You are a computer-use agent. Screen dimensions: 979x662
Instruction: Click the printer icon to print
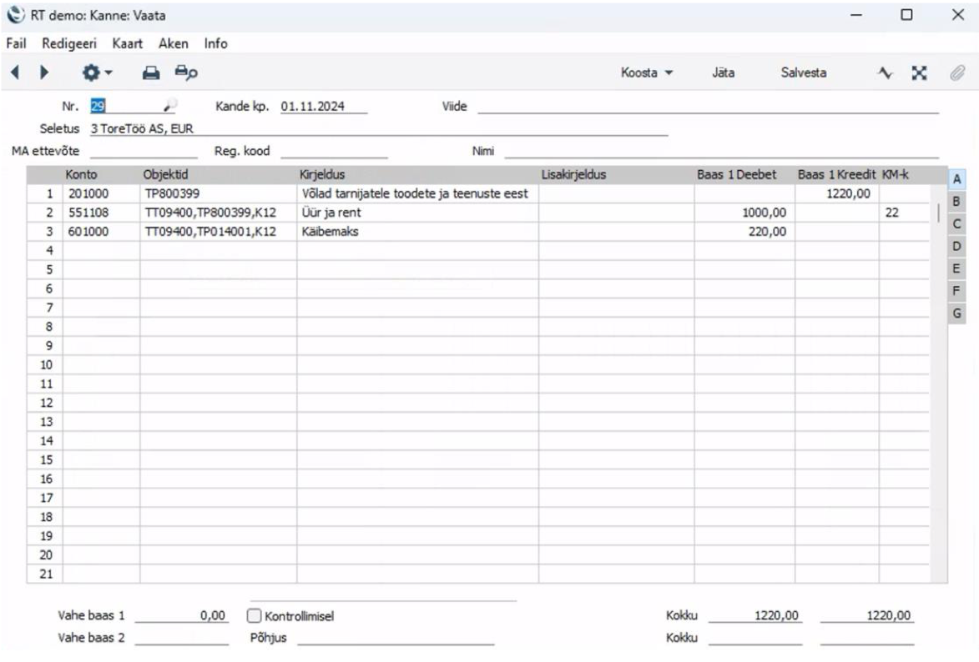tap(150, 73)
